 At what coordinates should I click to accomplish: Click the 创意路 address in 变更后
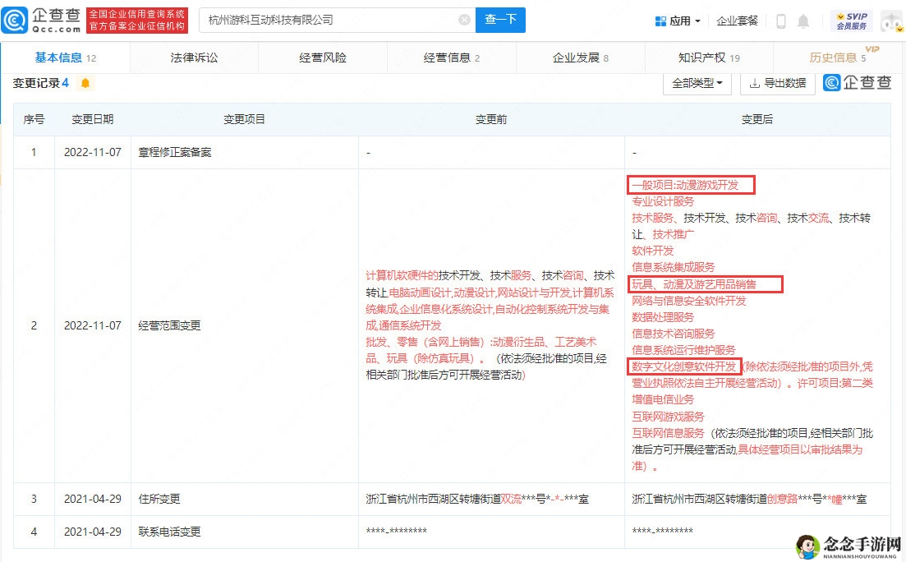pos(782,500)
